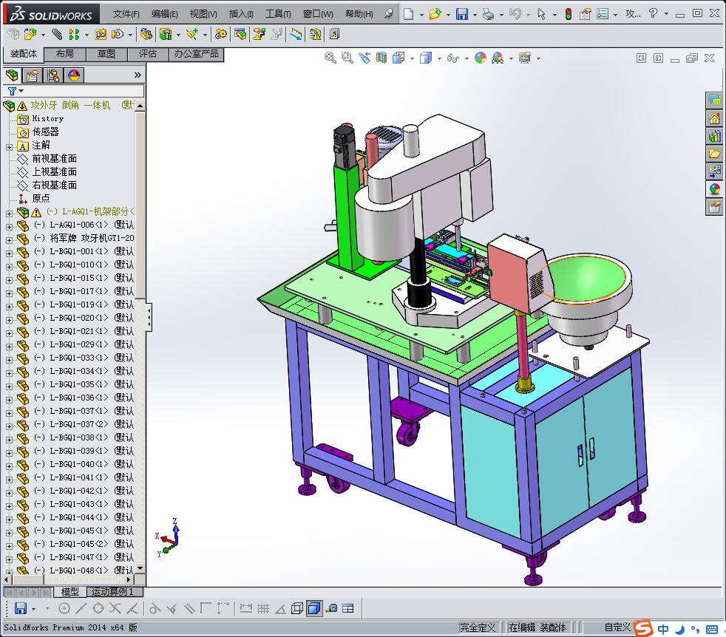Open the DisplayManager tab icon
Viewport: 726px width, 637px height.
click(73, 75)
